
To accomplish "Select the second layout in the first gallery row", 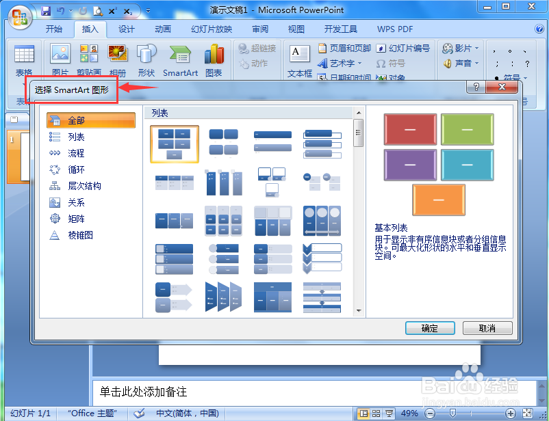I will tap(223, 144).
